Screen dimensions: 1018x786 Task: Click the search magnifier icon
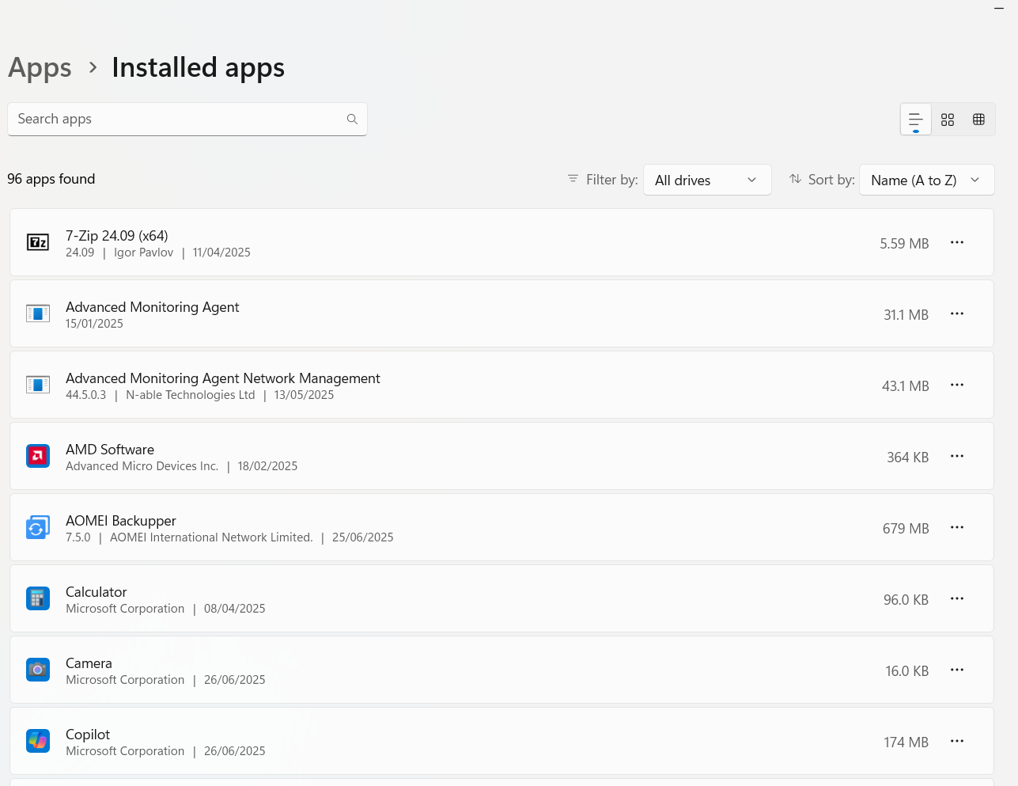(x=352, y=119)
